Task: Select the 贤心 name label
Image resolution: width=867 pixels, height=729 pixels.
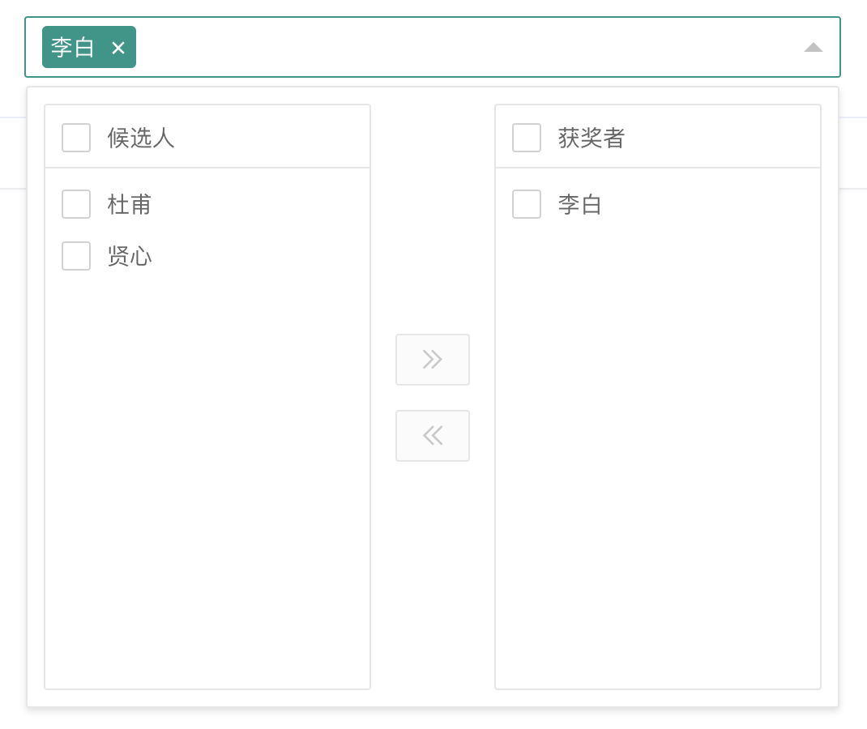Action: pyautogui.click(x=130, y=256)
